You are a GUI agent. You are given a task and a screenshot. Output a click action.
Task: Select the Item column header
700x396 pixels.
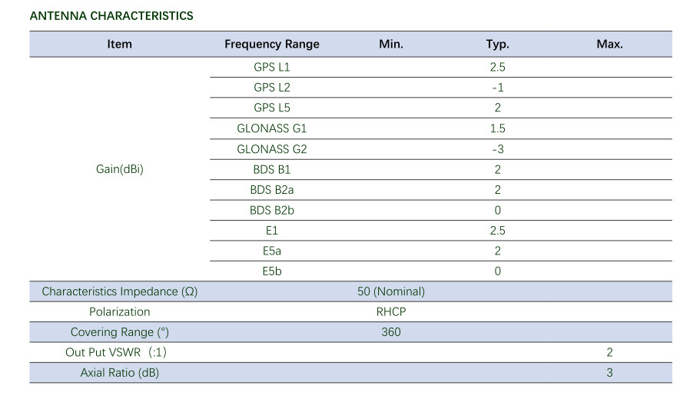(119, 45)
